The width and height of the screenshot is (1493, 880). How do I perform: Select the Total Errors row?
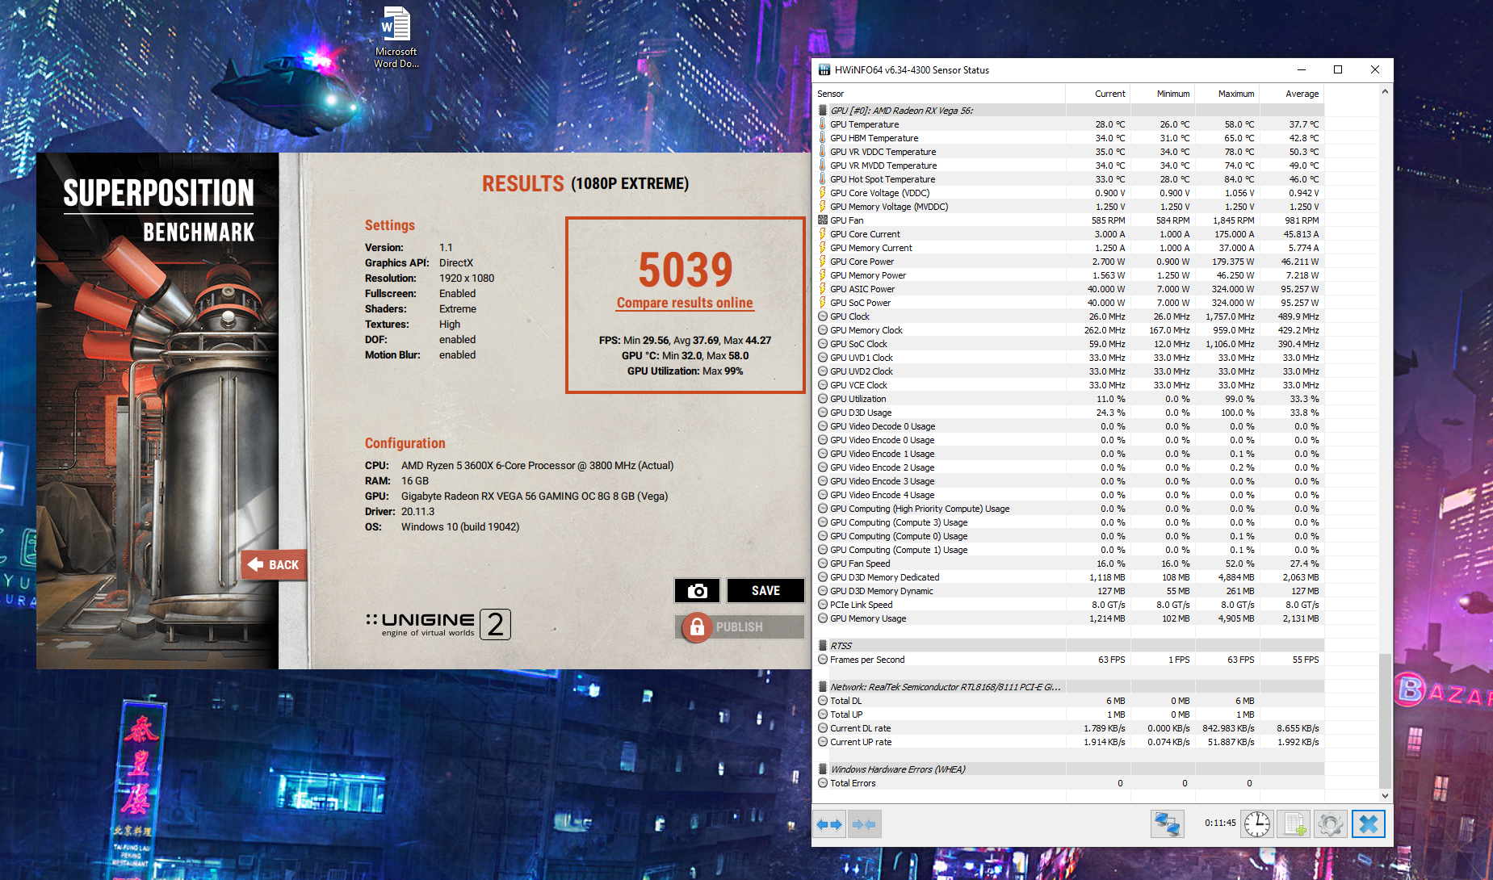coord(1069,783)
